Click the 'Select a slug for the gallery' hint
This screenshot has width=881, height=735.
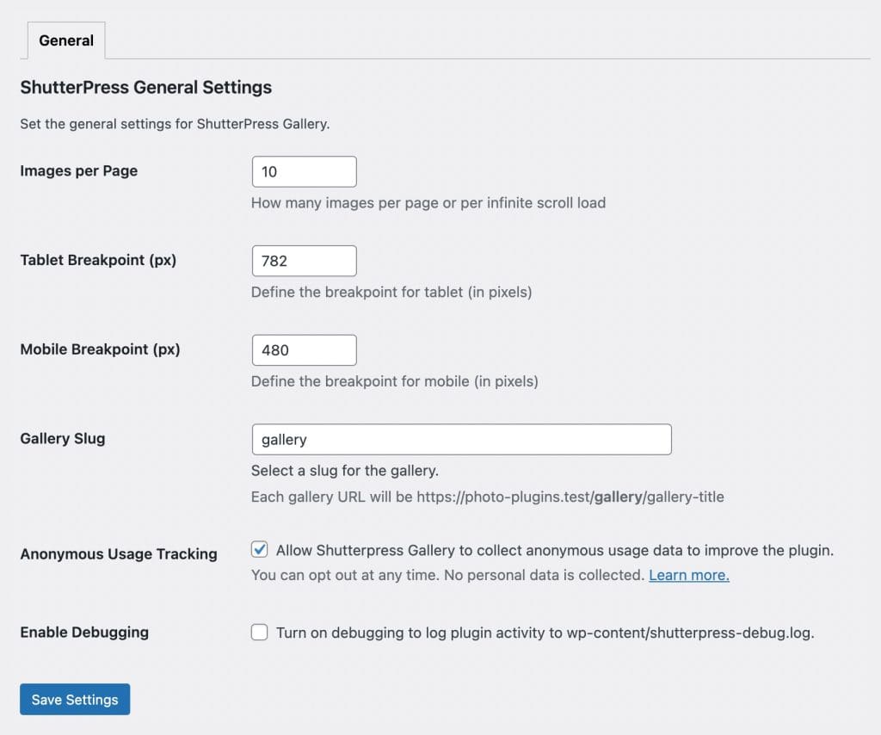344,471
